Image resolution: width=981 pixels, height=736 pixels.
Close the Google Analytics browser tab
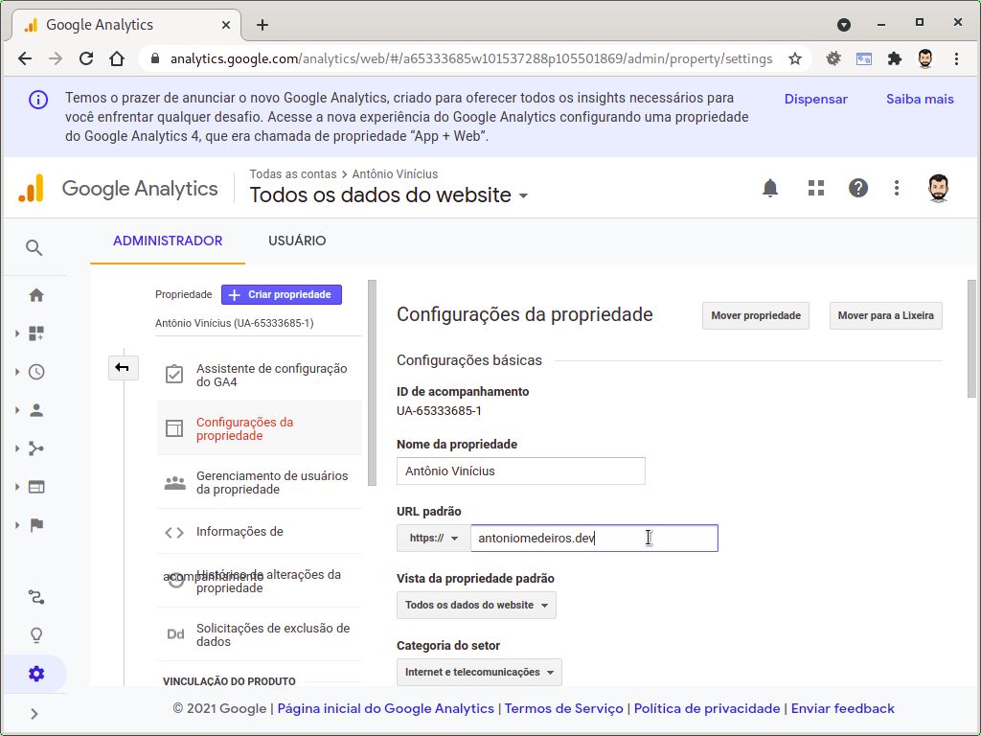point(226,25)
